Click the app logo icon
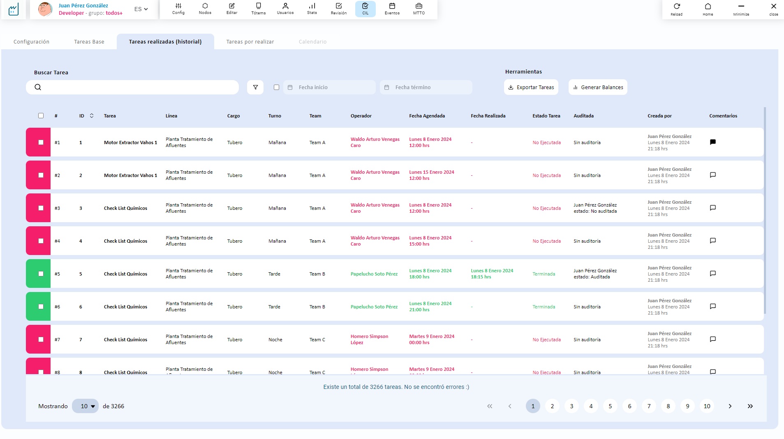Image resolution: width=784 pixels, height=439 pixels. coord(14,9)
